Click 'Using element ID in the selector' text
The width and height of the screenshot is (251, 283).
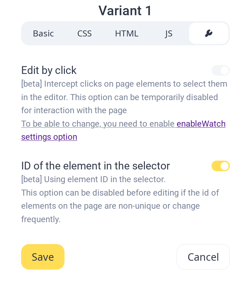[x=105, y=179]
